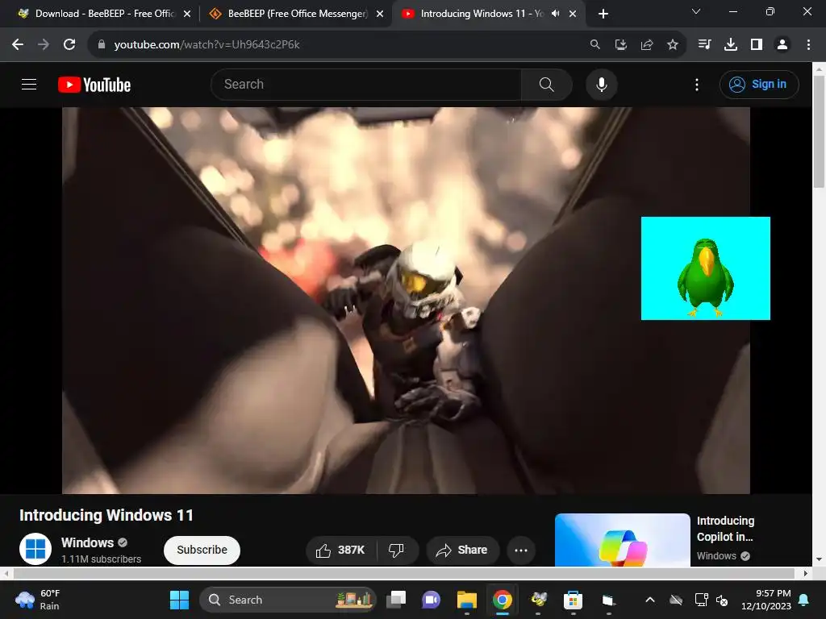Reload the YouTube page

69,45
